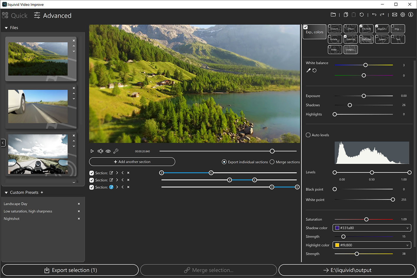
Task: Click the wrench icon next to the eye
Action: (116, 151)
